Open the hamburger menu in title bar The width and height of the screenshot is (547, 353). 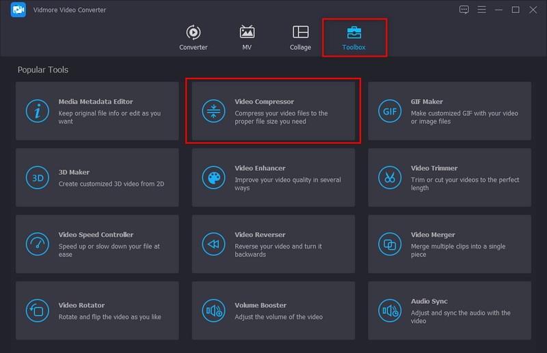[482, 10]
